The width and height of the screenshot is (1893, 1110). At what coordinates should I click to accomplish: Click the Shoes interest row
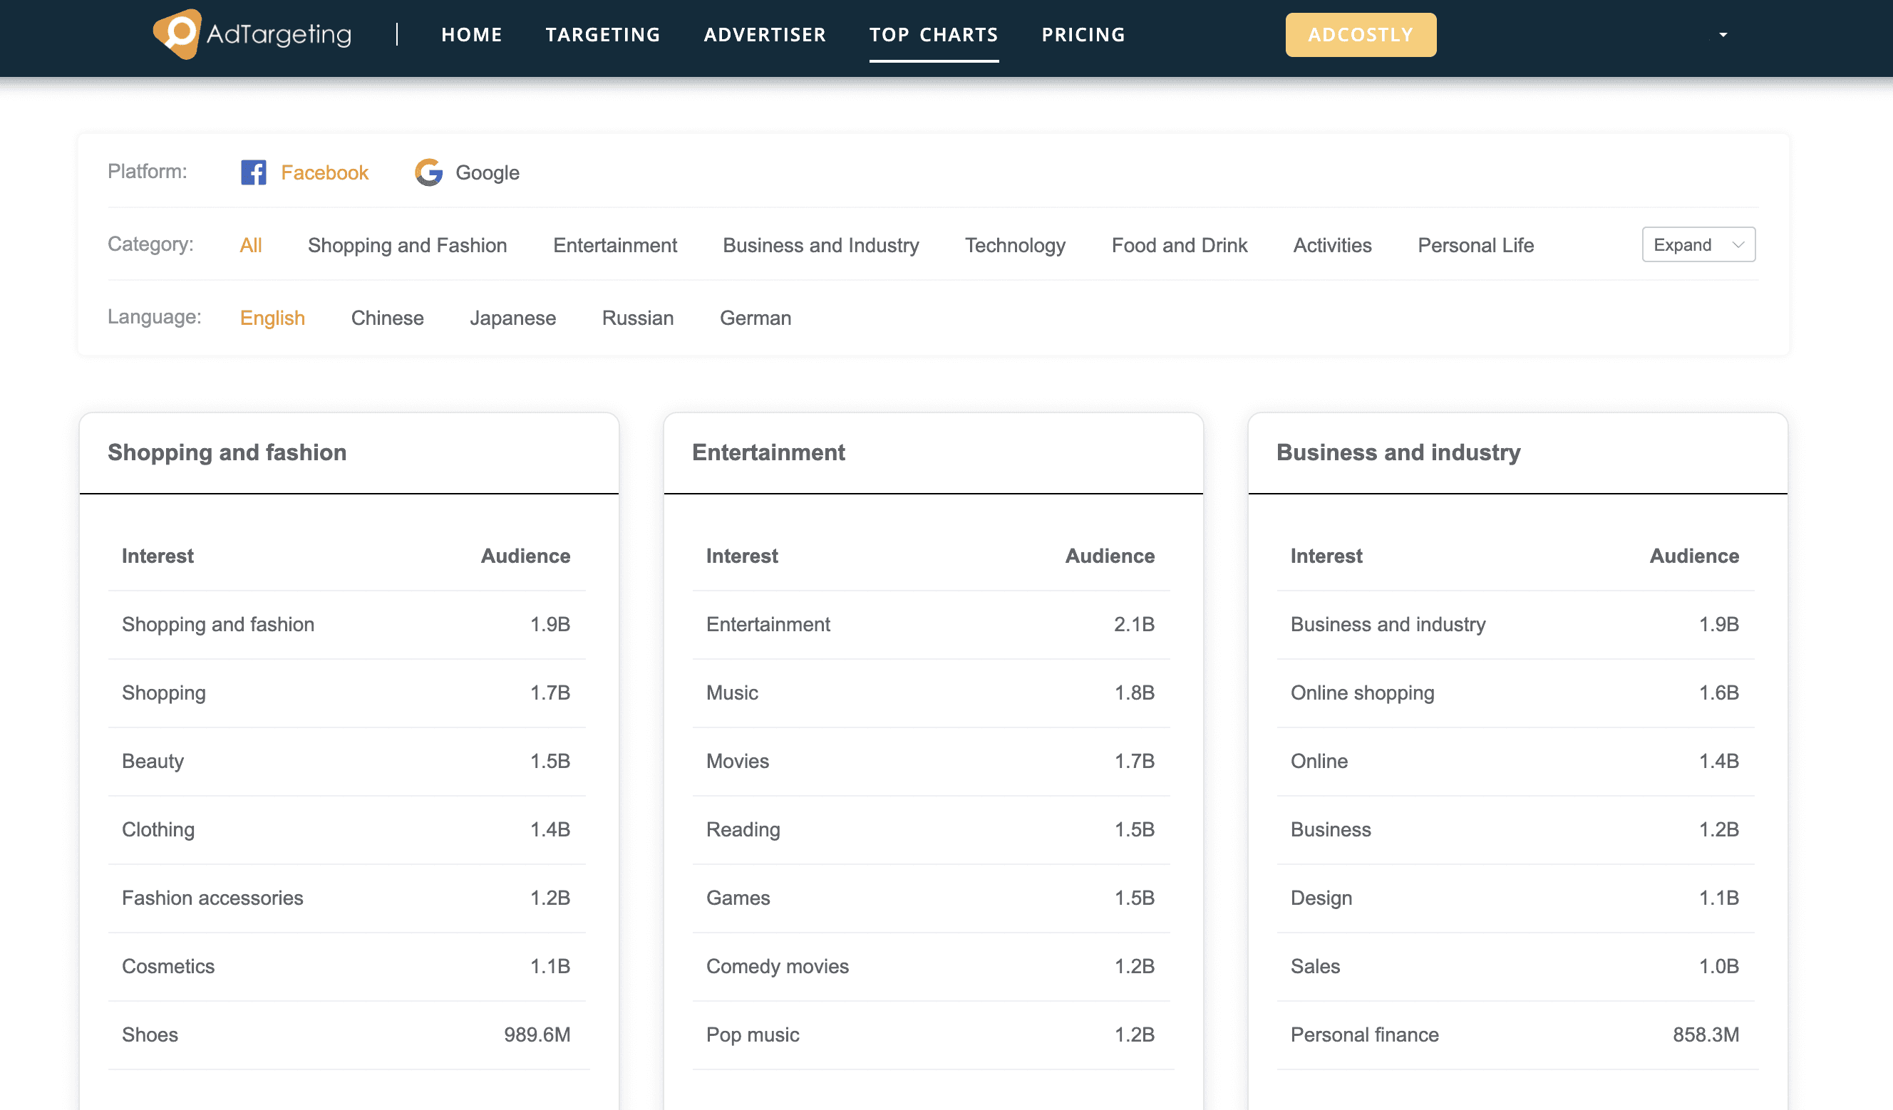pos(347,1034)
